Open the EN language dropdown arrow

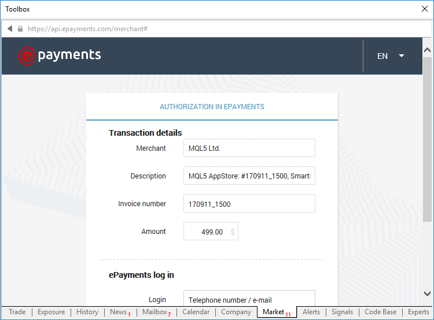[402, 56]
